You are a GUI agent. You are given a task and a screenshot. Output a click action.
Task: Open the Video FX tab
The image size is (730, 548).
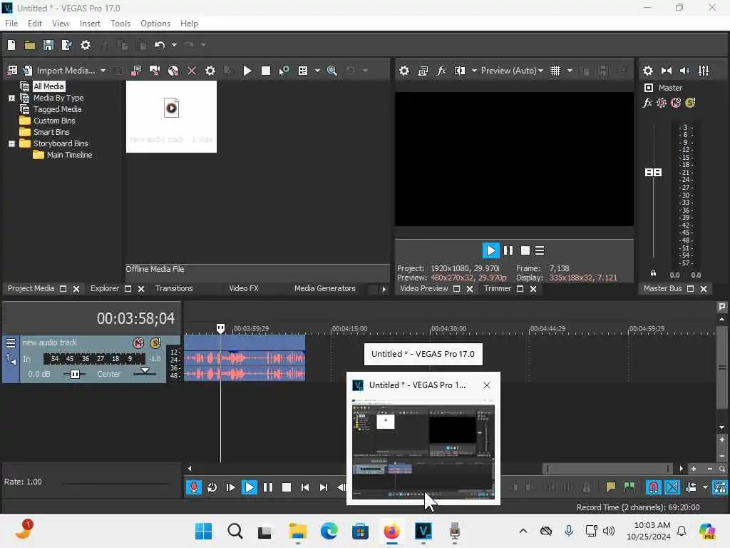[x=244, y=288]
